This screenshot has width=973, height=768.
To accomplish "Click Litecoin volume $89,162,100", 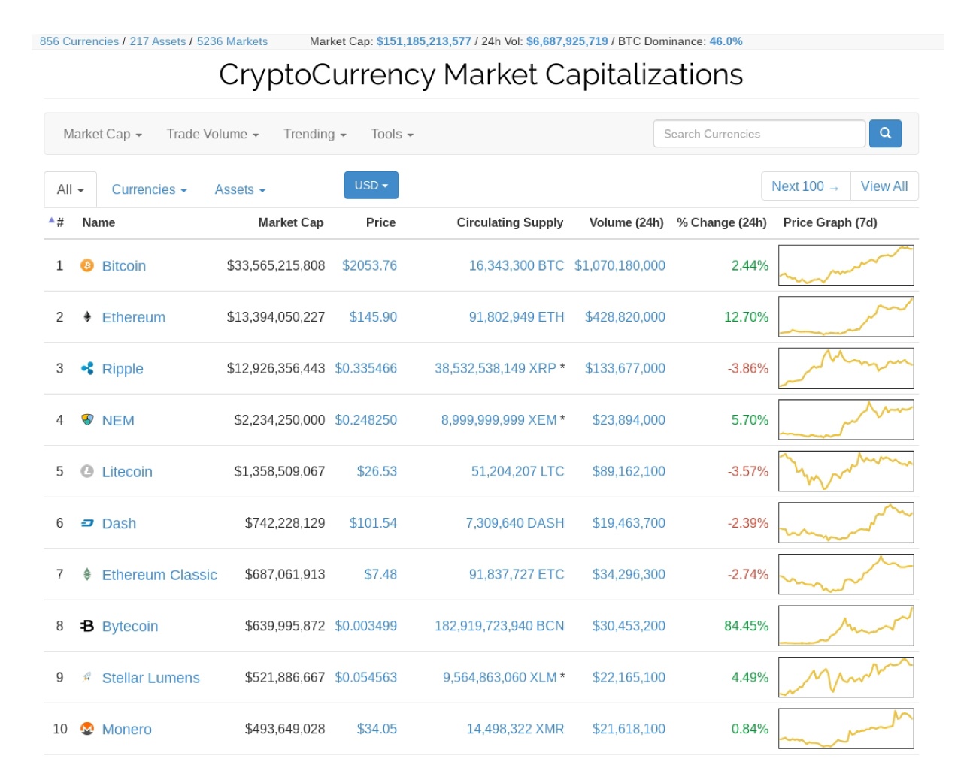I will point(629,471).
